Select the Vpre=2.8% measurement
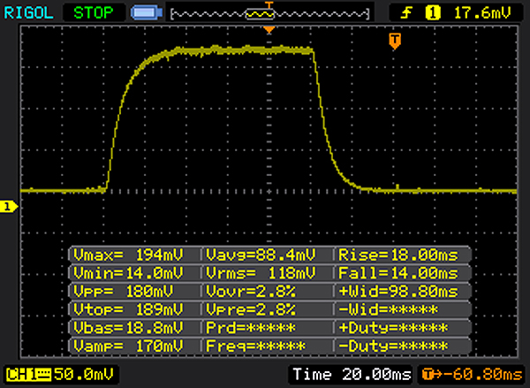The image size is (530, 388). pyautogui.click(x=267, y=309)
